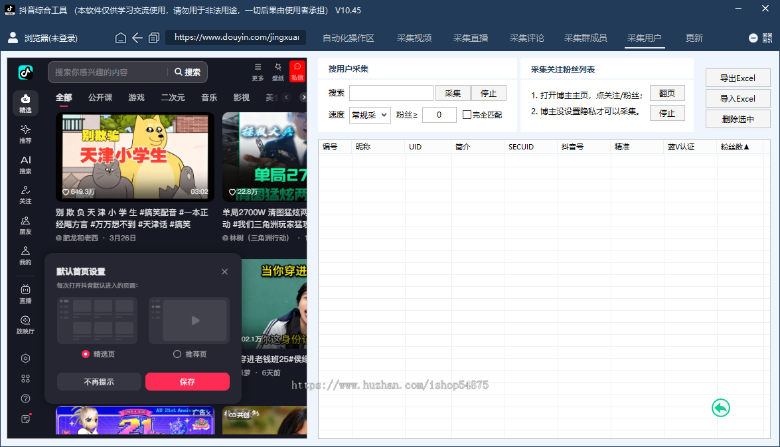Click the four-dots grid icon in sidebar
The image size is (780, 447).
point(25,379)
